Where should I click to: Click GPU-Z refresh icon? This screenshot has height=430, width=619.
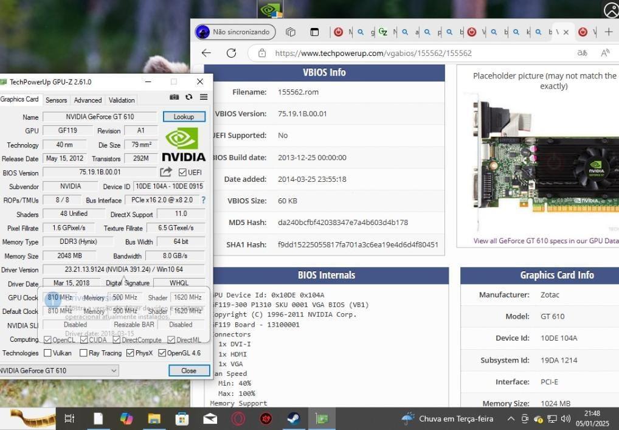tap(188, 97)
